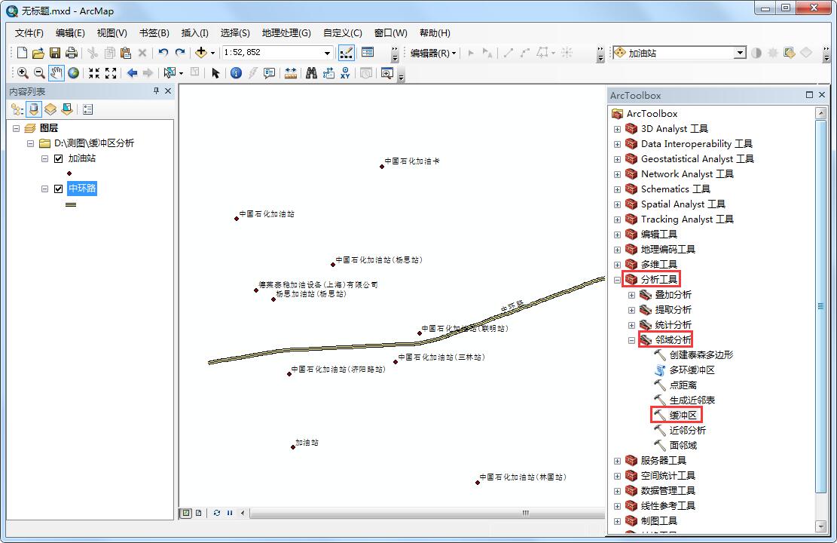Switch to List By Source
837x543 pixels.
[34, 109]
